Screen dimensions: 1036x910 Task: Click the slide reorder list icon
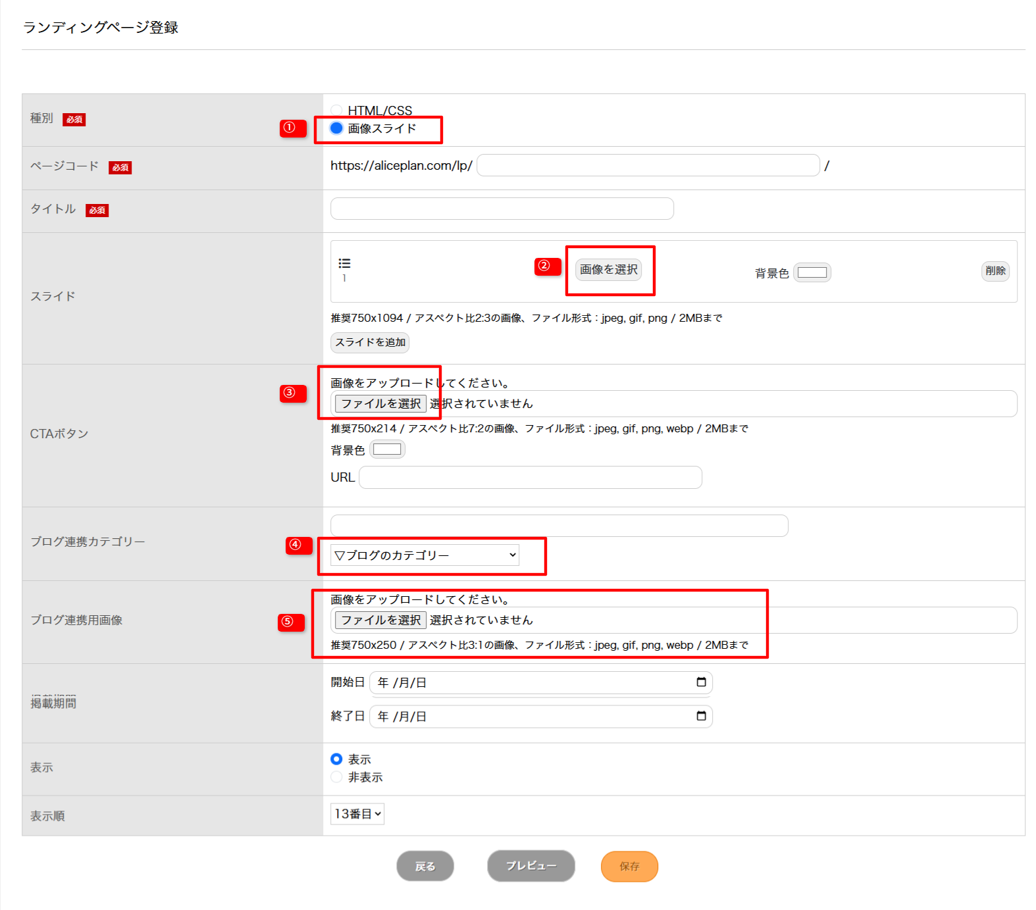pyautogui.click(x=344, y=263)
